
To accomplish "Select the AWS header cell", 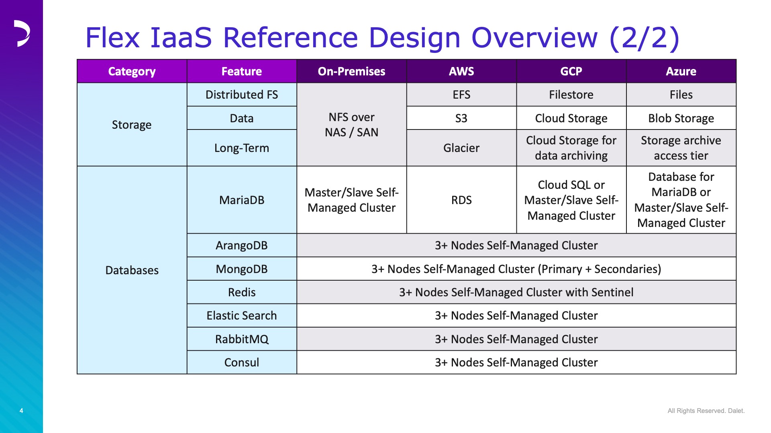I will (x=461, y=71).
